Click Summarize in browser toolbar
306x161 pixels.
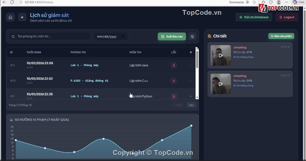click(236, 2)
